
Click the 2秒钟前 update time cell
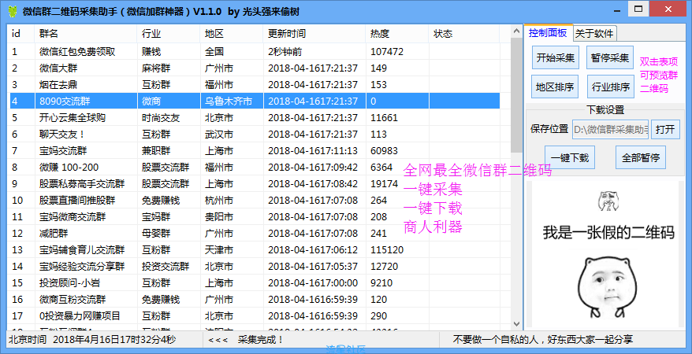pos(285,51)
